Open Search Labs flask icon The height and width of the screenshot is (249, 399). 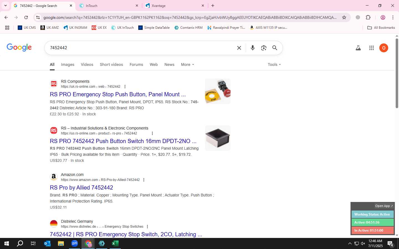pyautogui.click(x=358, y=48)
